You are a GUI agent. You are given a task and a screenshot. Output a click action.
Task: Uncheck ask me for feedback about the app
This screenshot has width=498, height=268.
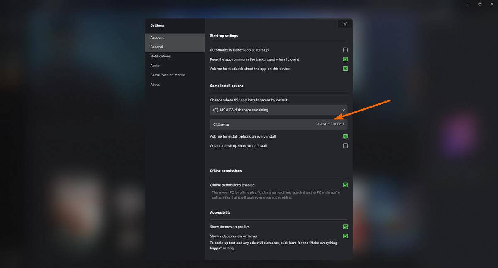(345, 68)
